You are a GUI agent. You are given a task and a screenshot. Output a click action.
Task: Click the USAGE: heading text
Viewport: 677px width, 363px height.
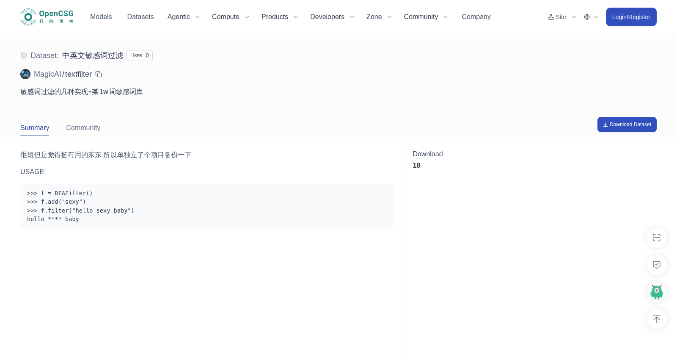tap(33, 172)
